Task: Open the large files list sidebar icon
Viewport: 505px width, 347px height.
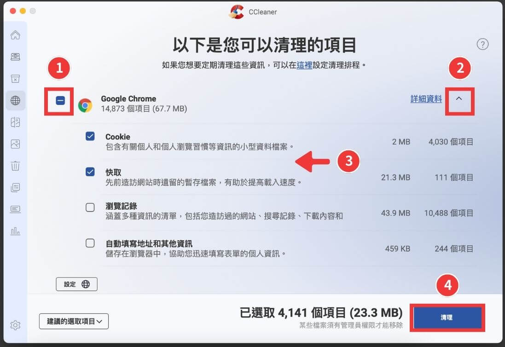Action: click(15, 187)
